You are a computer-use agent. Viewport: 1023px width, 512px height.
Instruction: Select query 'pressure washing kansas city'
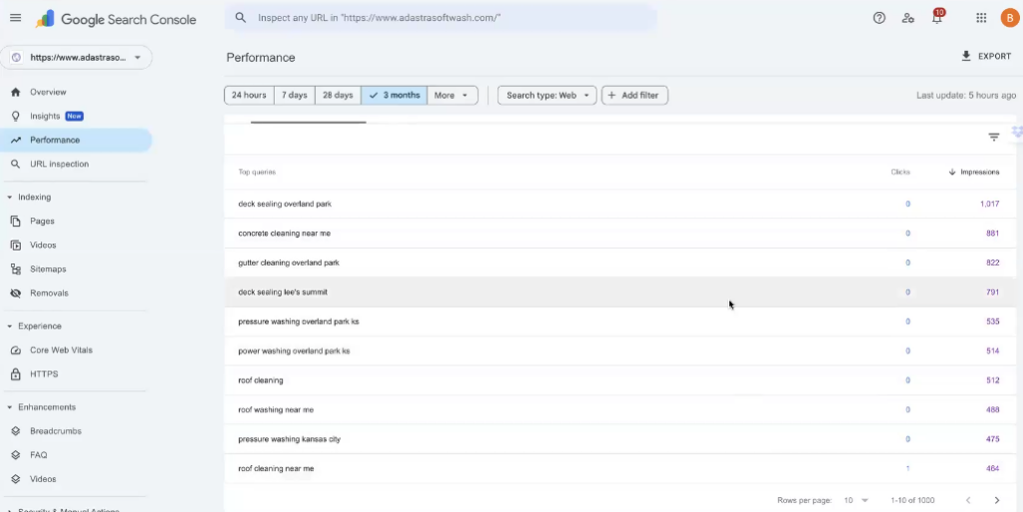pos(289,439)
